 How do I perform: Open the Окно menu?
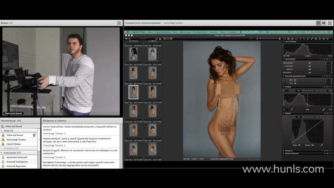223,32
